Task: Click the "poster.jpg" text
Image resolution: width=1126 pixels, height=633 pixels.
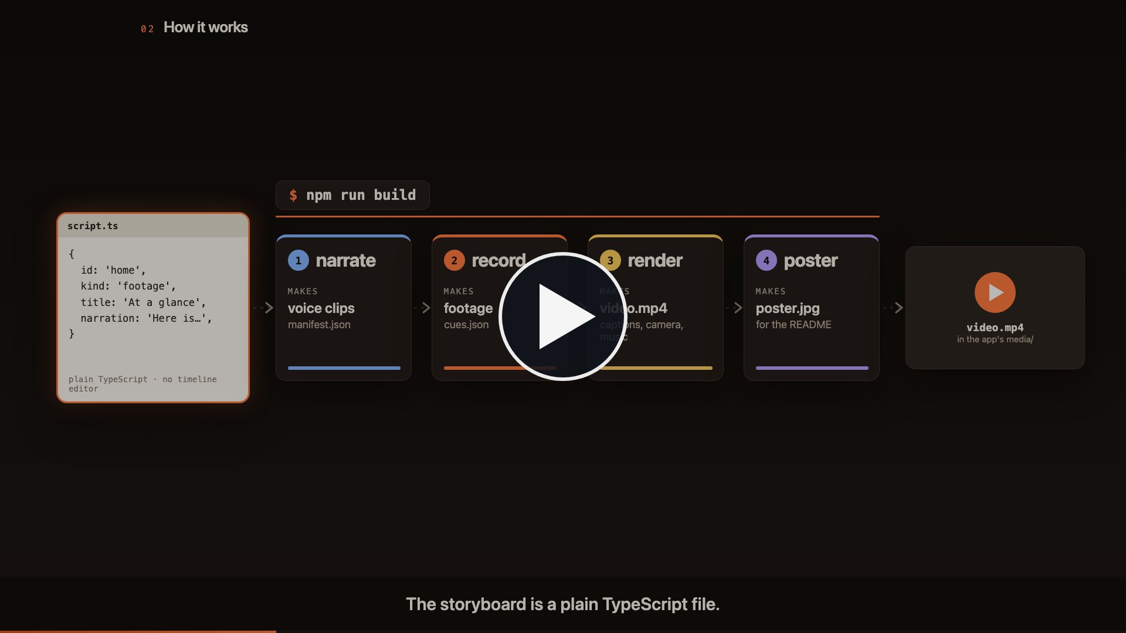Action: coord(788,308)
